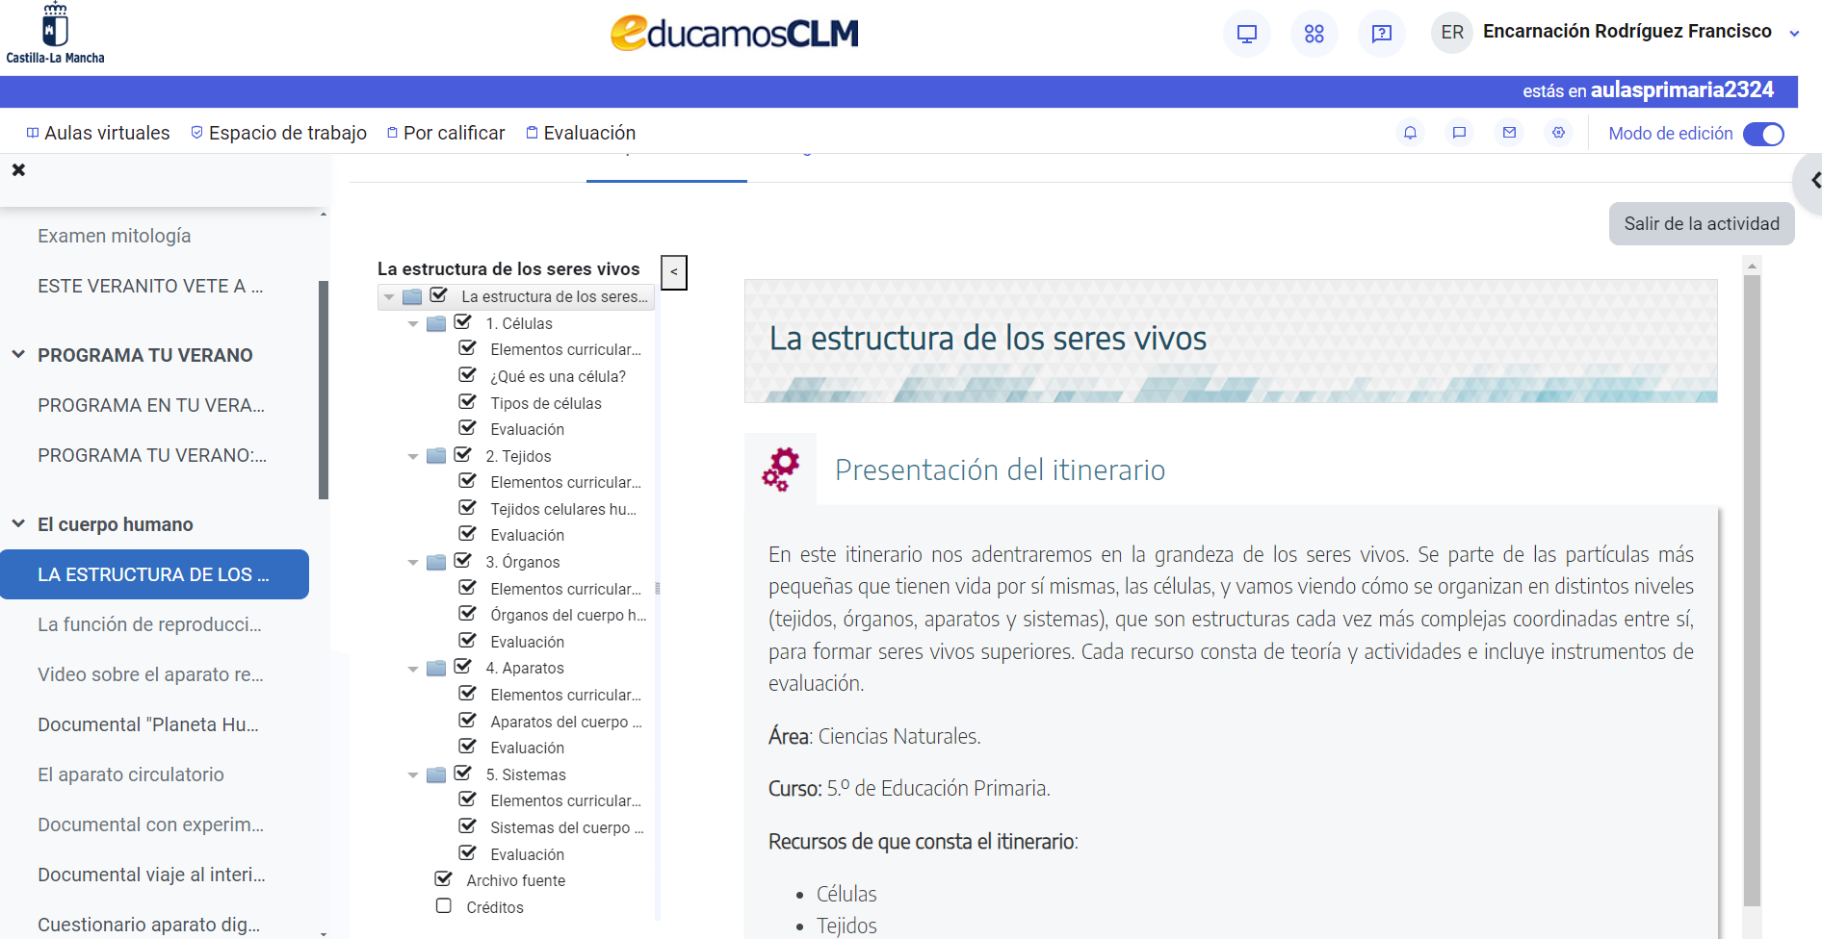The width and height of the screenshot is (1822, 939).
Task: Click the vertical scrollbar on the right
Action: pyautogui.click(x=1750, y=577)
